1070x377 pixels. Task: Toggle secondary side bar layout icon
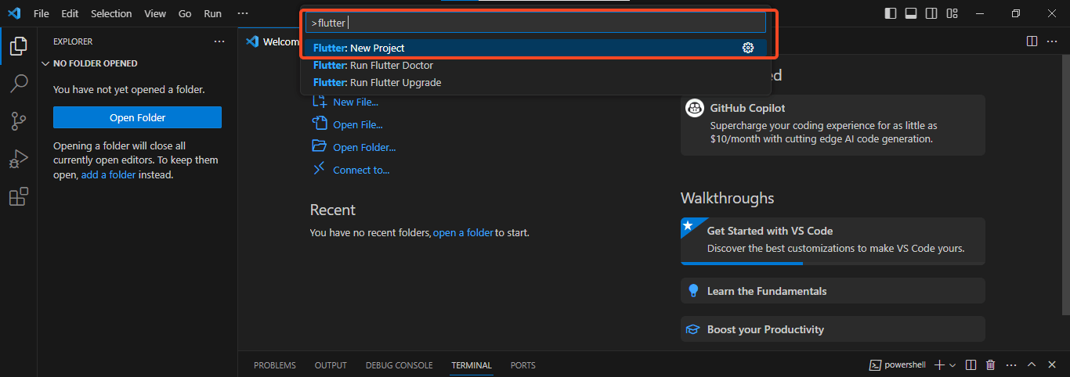click(x=931, y=13)
